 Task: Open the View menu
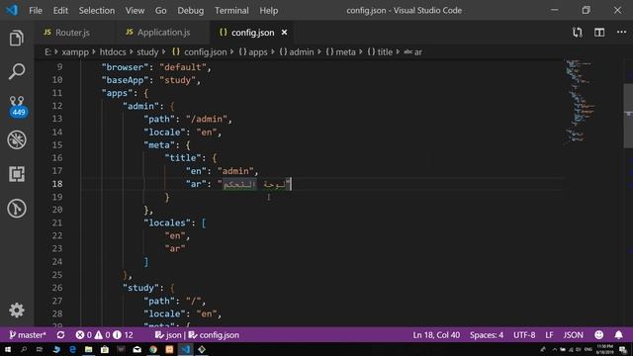tap(135, 11)
